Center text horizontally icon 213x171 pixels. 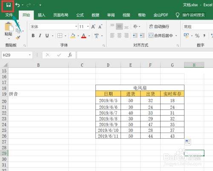[x=119, y=35]
